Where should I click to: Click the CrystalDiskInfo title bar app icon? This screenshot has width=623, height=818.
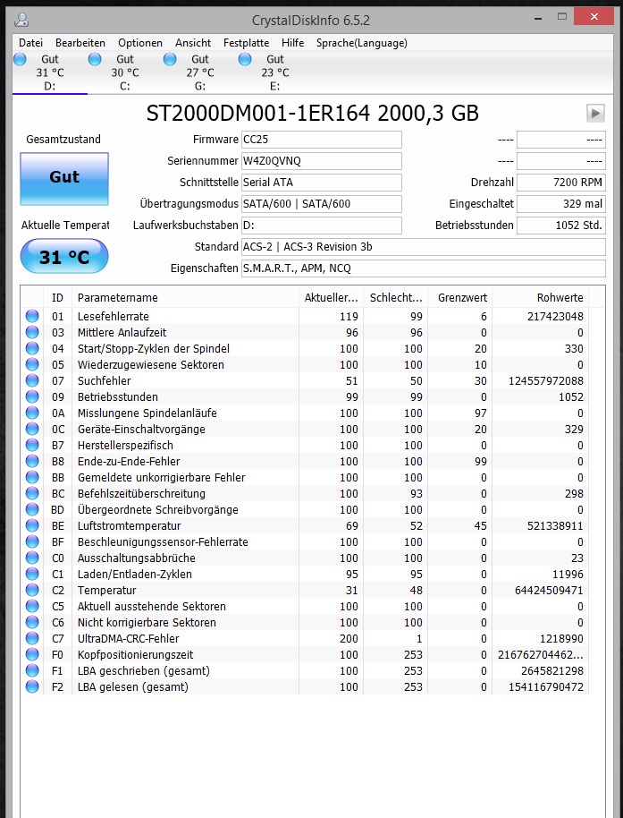point(21,20)
